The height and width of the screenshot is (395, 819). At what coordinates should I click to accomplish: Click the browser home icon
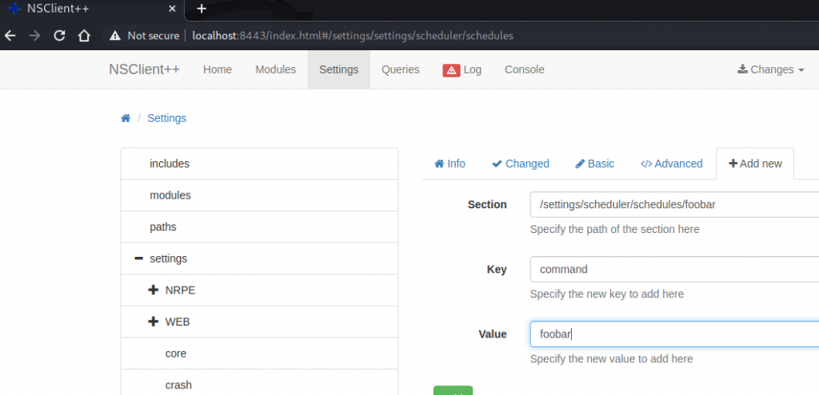click(84, 35)
